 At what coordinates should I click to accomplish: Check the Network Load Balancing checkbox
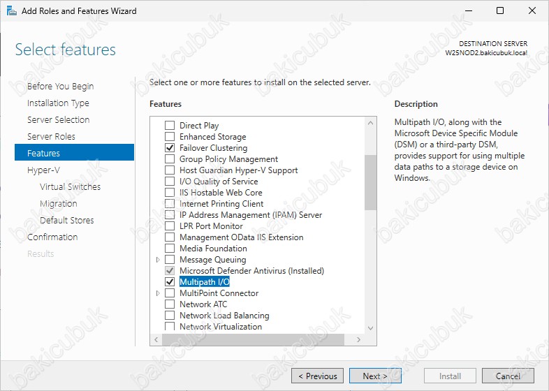(x=170, y=316)
